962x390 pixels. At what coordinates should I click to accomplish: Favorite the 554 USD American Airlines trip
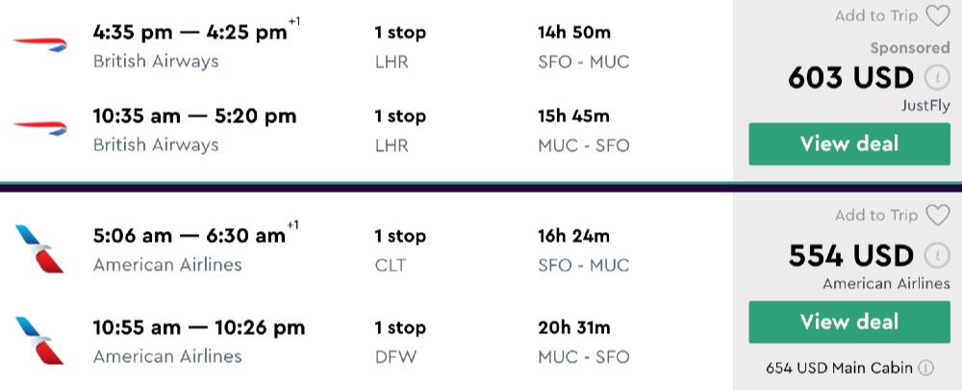[936, 215]
